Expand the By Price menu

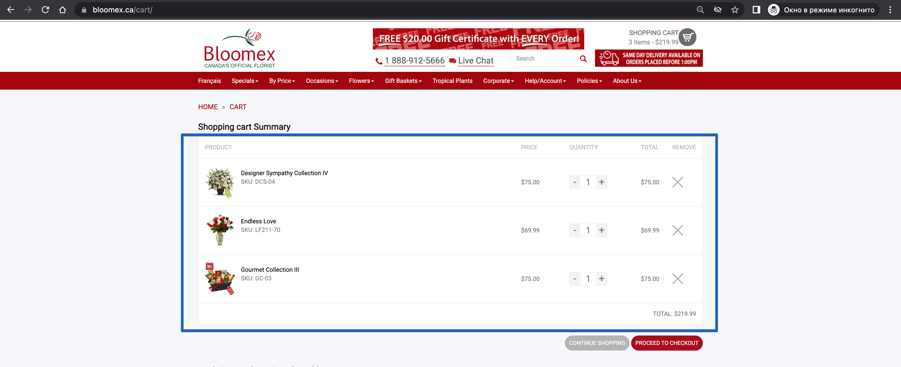[282, 81]
